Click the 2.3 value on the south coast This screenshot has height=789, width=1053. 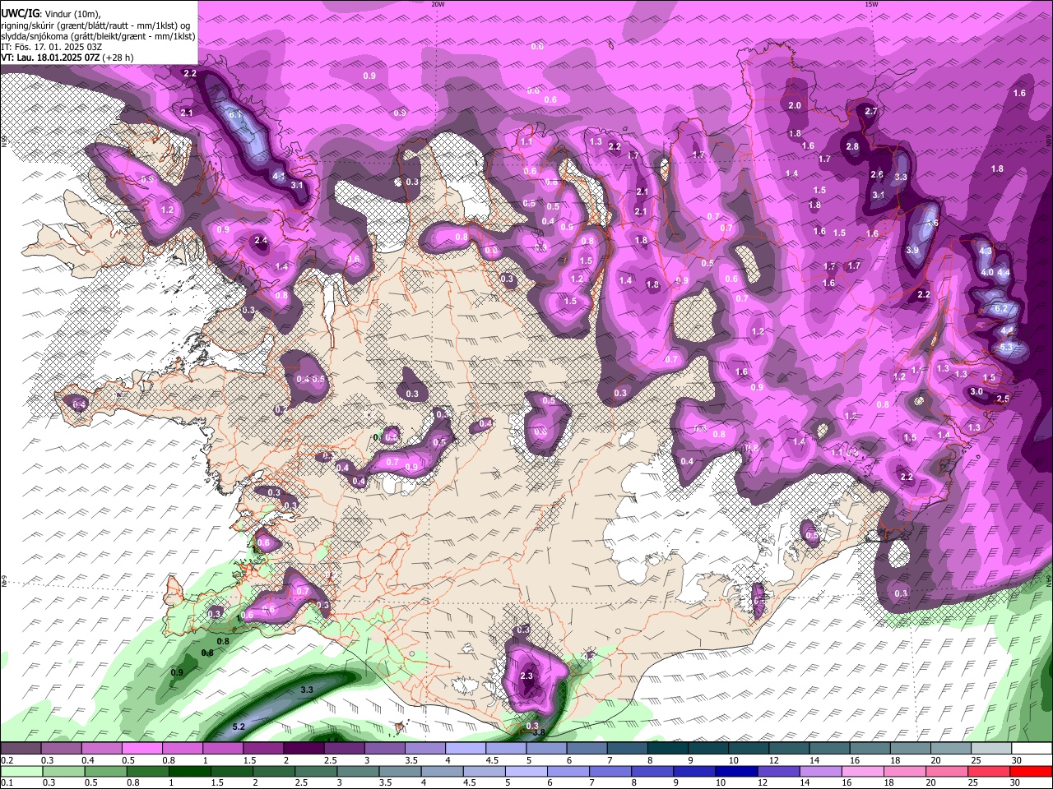(526, 676)
